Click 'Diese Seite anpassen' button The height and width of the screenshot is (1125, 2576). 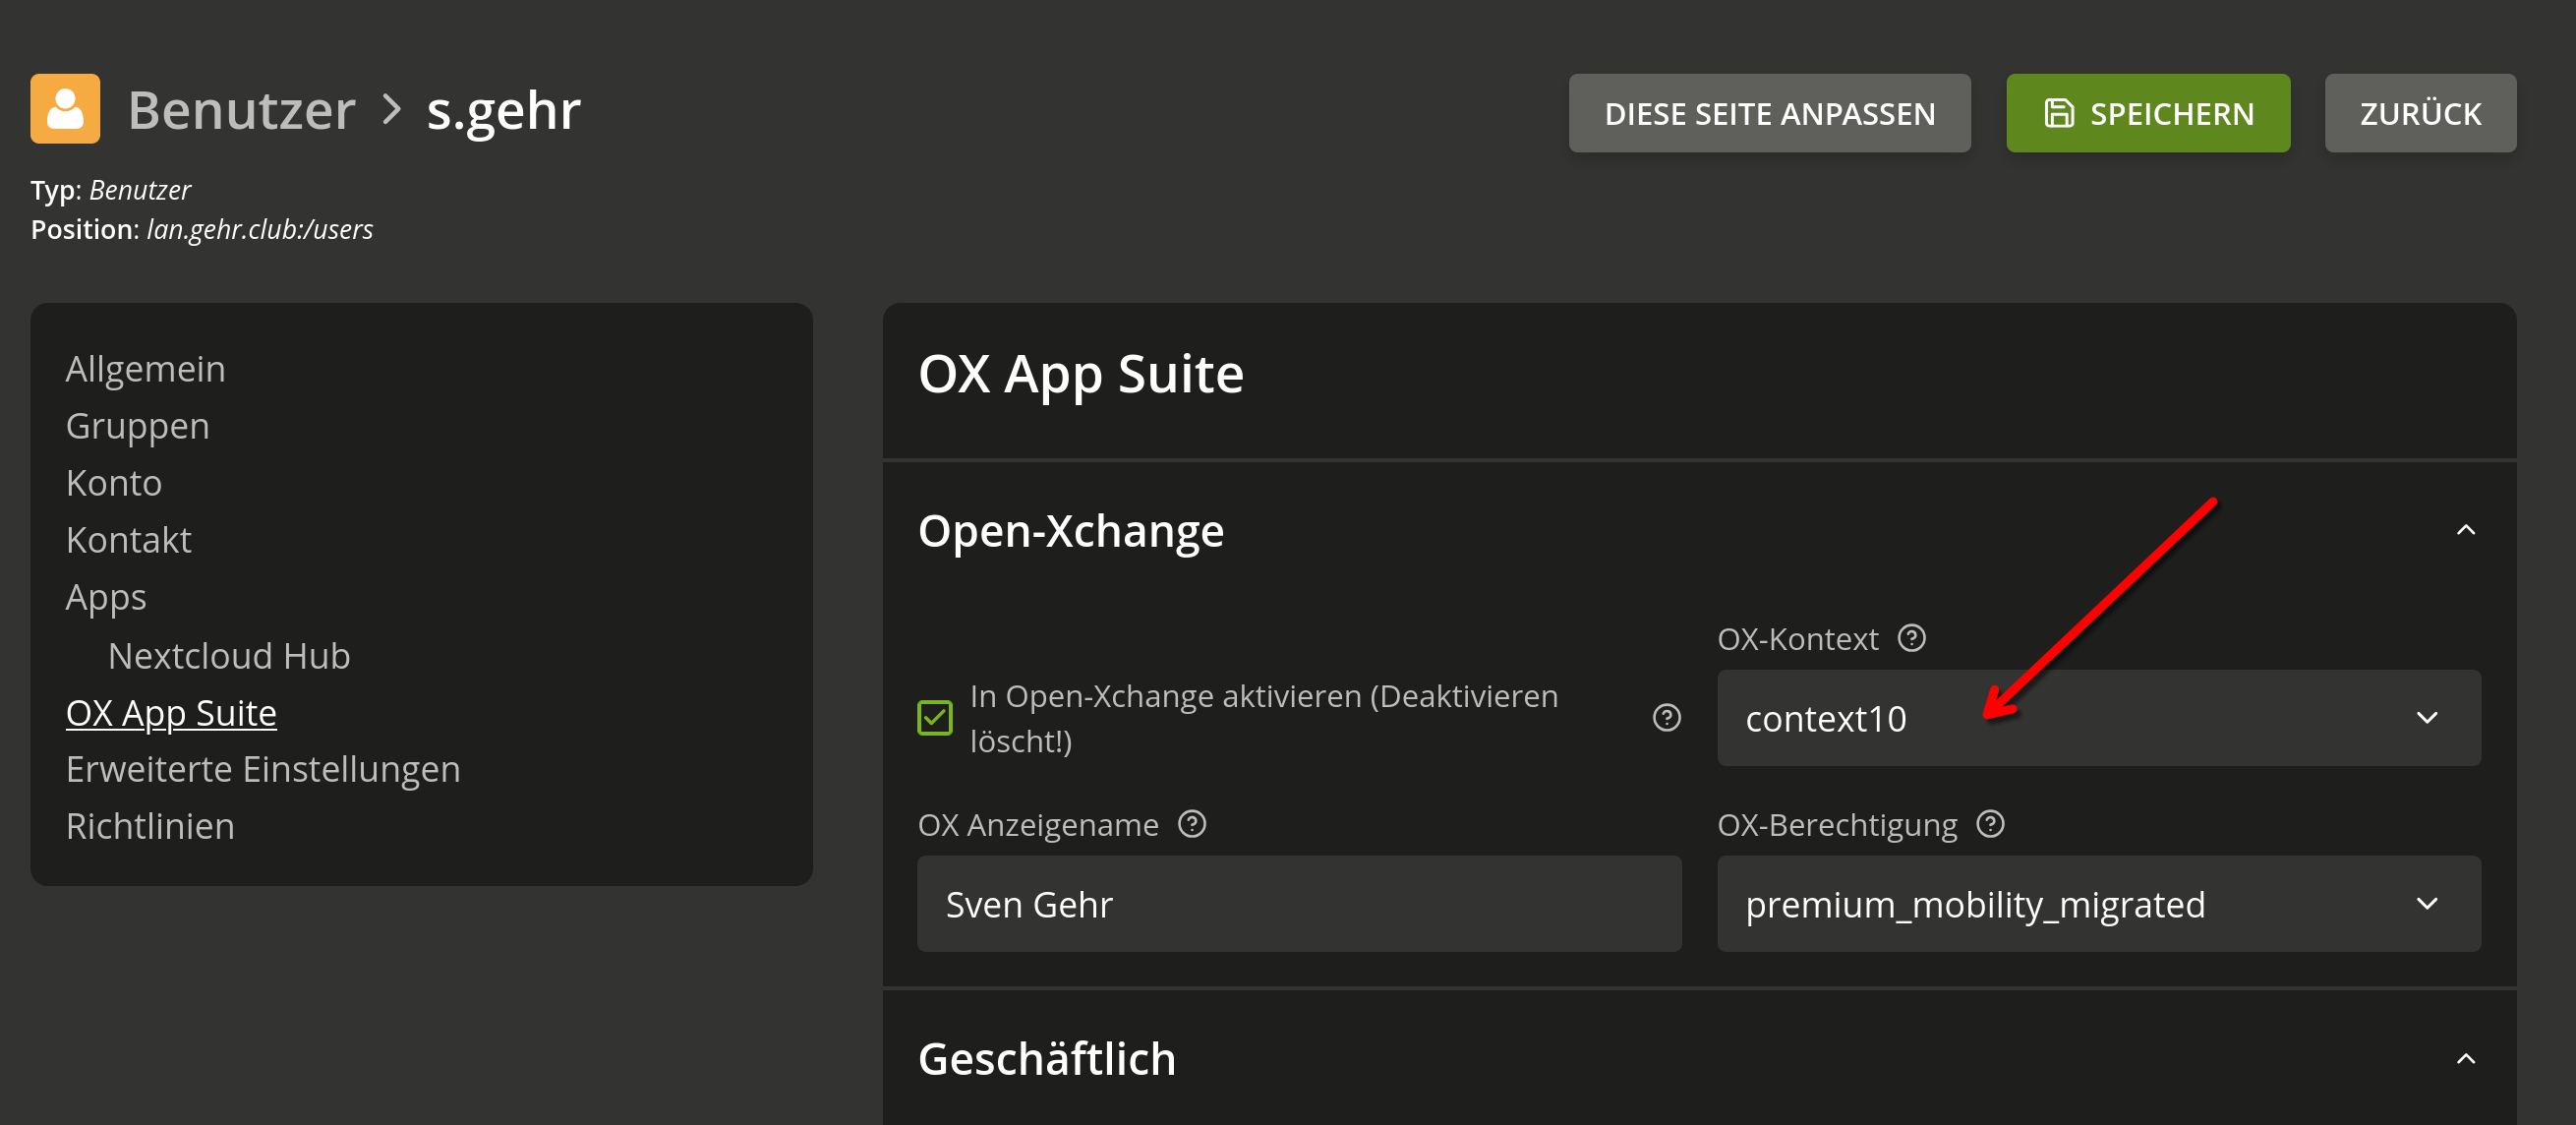(1768, 113)
